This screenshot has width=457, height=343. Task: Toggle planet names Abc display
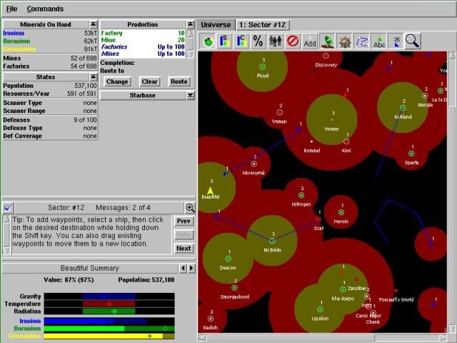379,41
